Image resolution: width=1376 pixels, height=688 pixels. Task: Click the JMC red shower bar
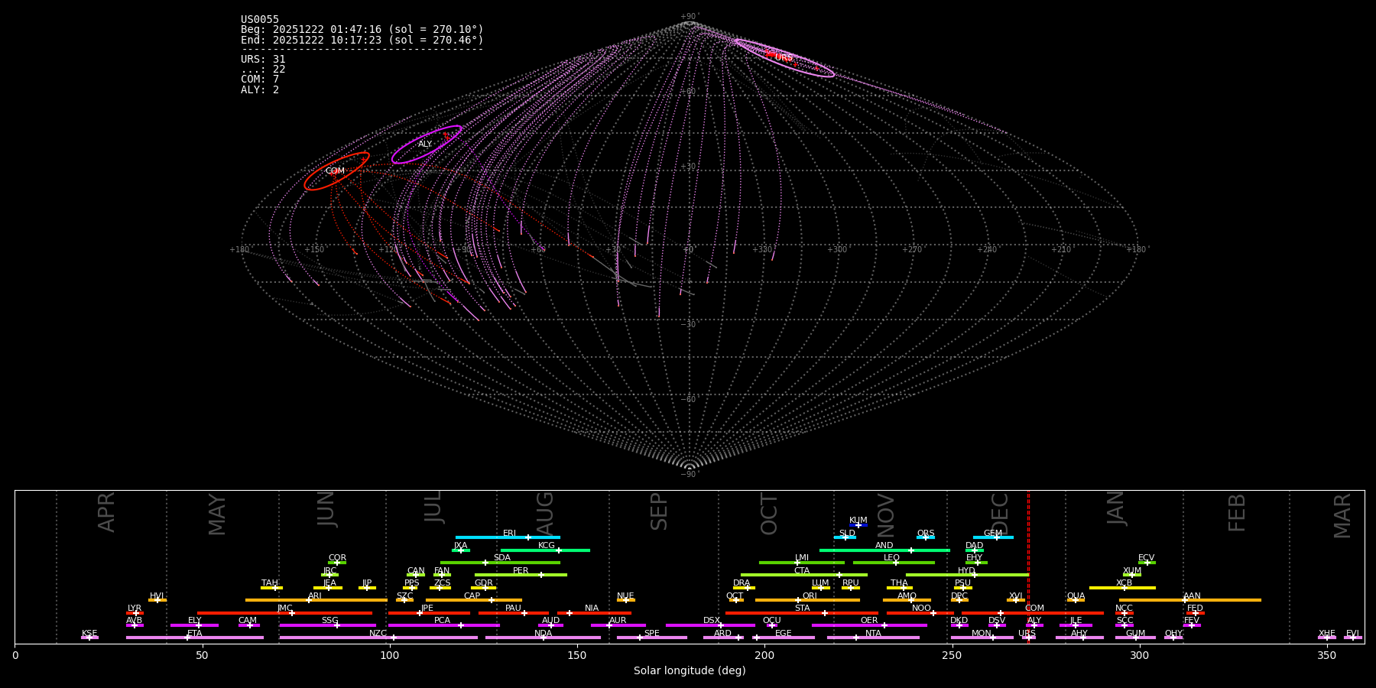tap(284, 613)
